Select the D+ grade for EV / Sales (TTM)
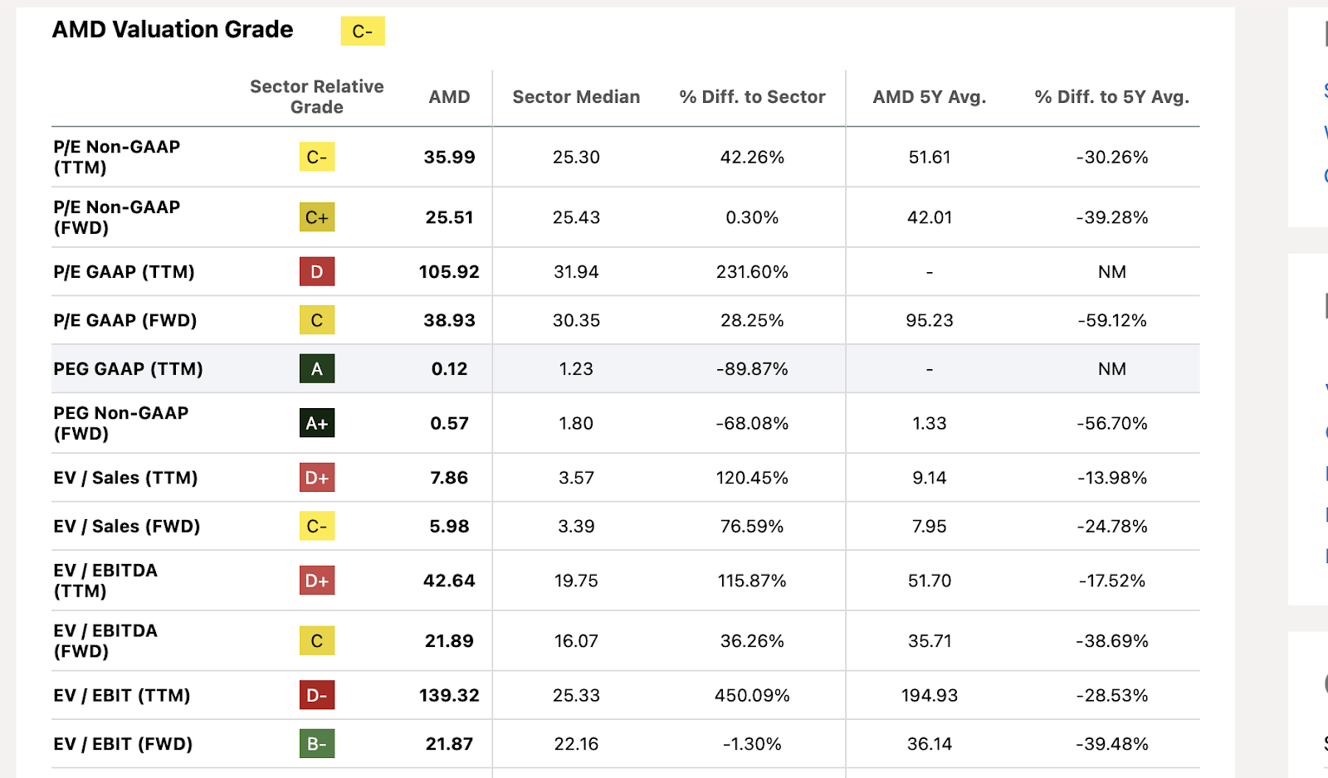The image size is (1328, 778). pyautogui.click(x=316, y=478)
